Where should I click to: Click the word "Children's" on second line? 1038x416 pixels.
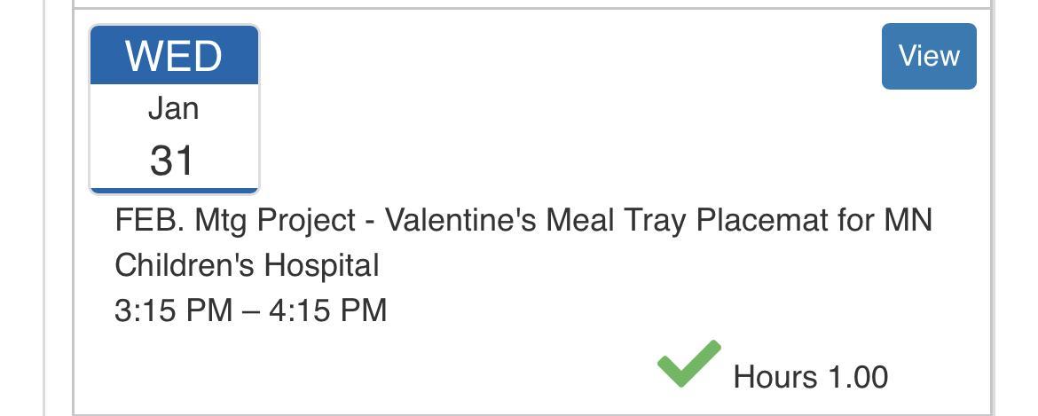pos(185,265)
